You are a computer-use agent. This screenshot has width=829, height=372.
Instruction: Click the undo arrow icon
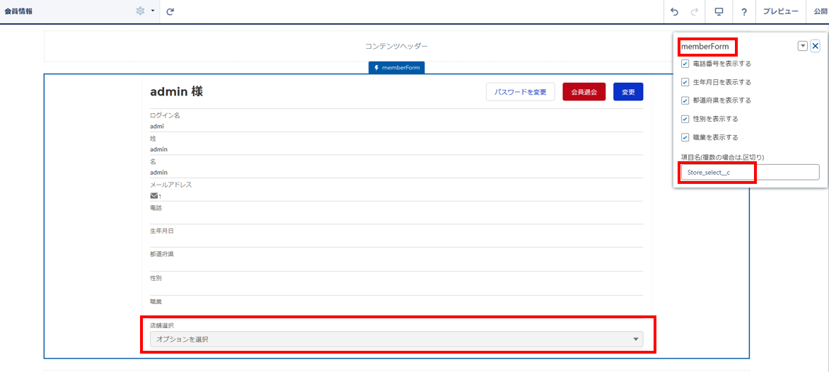(674, 11)
